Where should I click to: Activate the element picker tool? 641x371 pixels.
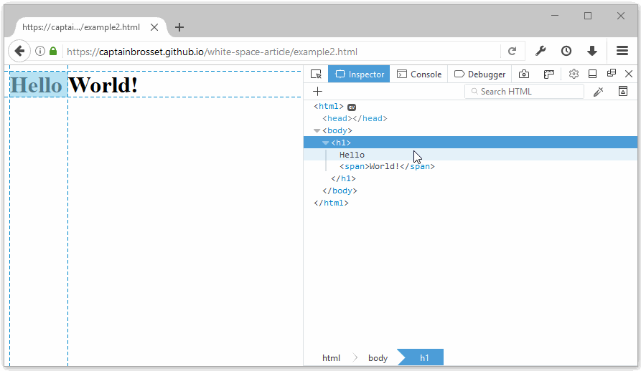tap(316, 74)
